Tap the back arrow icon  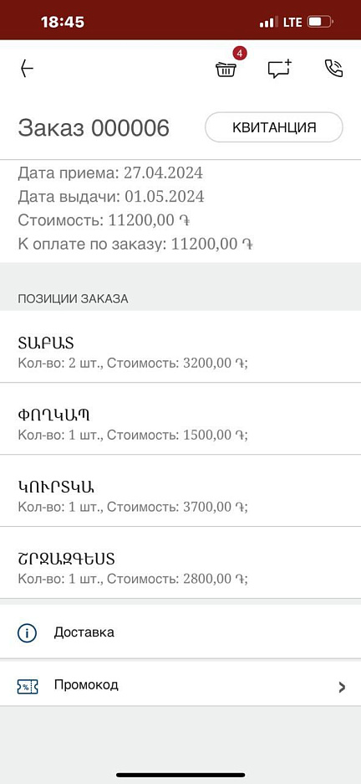[x=27, y=69]
